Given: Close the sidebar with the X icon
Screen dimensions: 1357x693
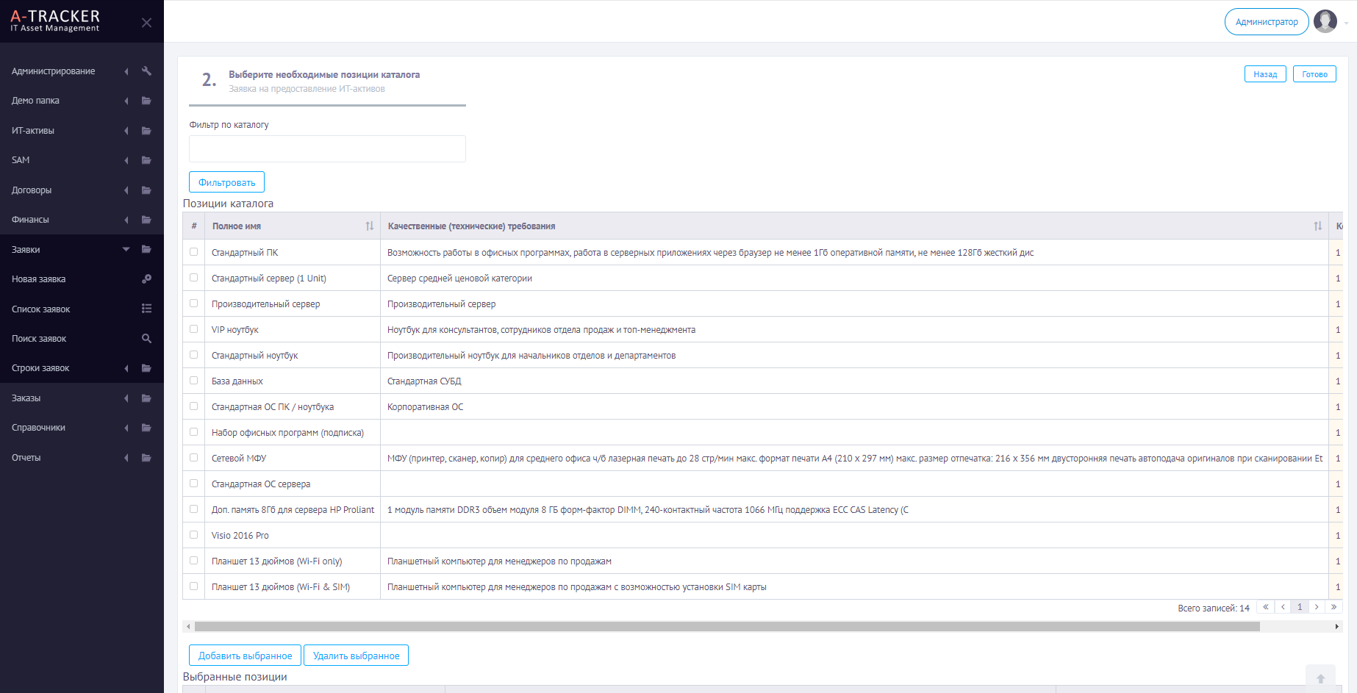Looking at the screenshot, I should point(146,23).
